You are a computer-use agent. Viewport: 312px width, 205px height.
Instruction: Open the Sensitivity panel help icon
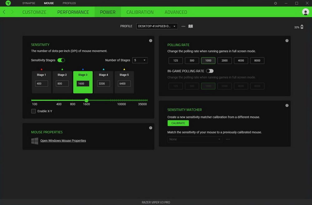(x=151, y=41)
